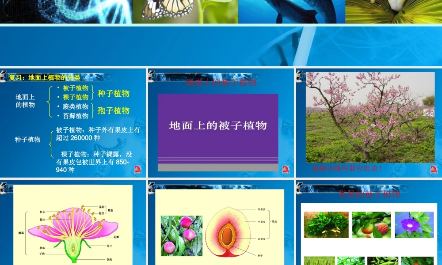Select the 常见的被子植物 slide
This screenshot has width=442, height=265.
click(x=369, y=223)
